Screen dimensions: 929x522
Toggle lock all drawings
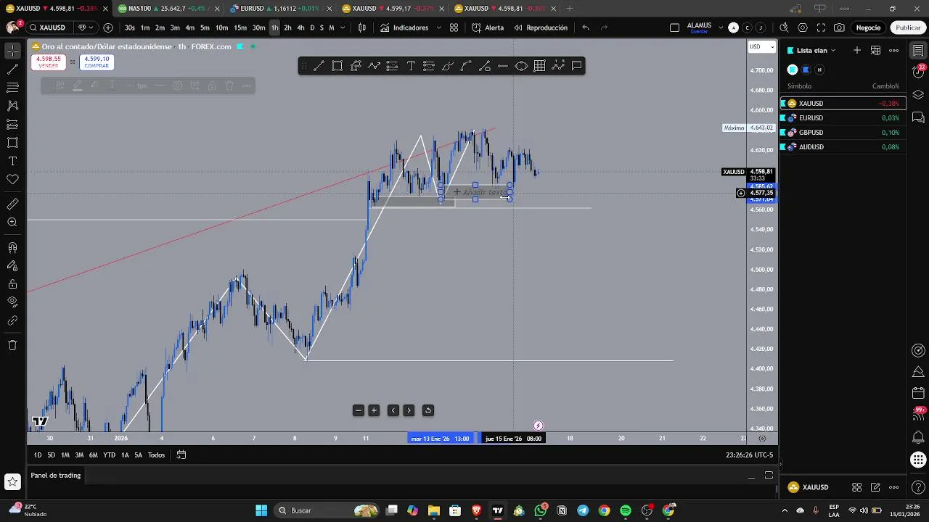click(x=12, y=284)
